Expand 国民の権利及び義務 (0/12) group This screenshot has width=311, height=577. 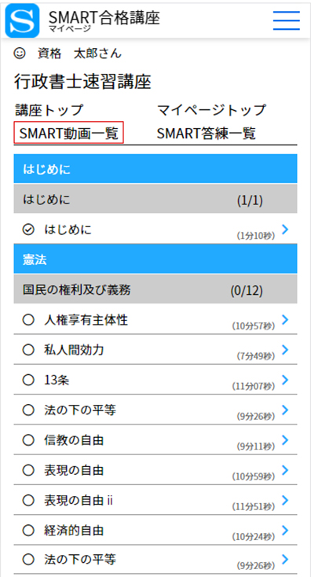(x=155, y=289)
